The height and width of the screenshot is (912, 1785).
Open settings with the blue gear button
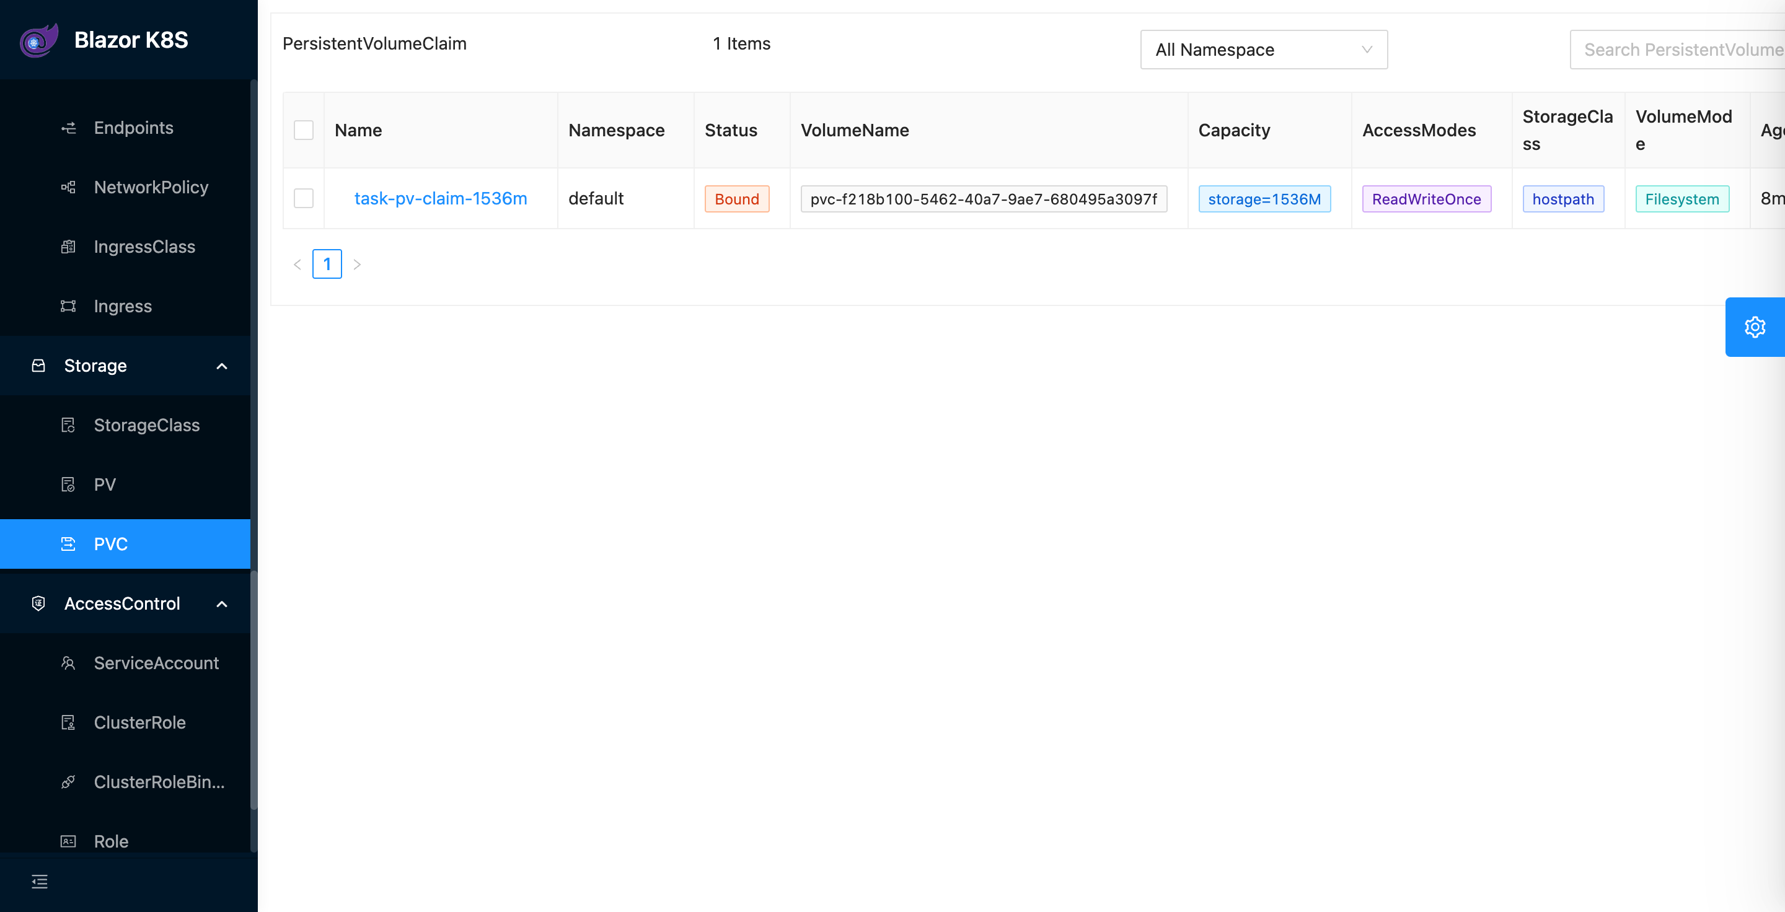[x=1755, y=327]
